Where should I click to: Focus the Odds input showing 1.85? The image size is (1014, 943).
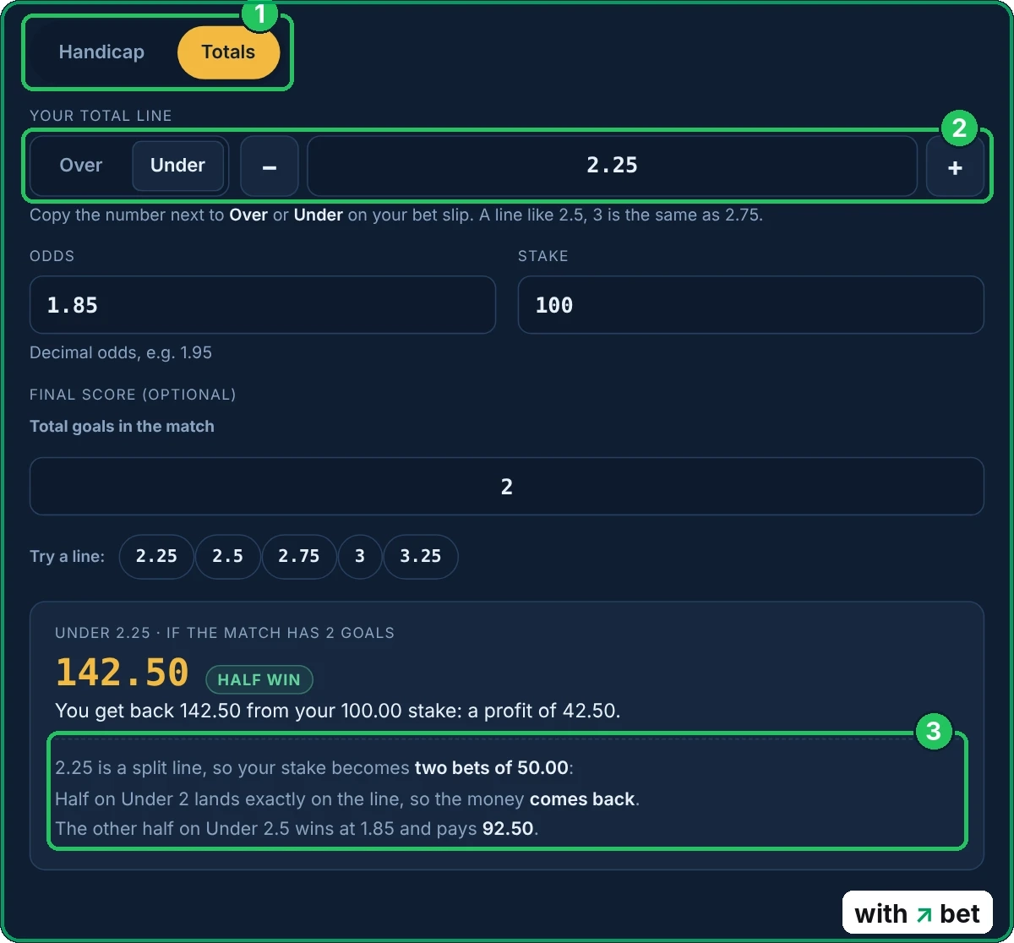tap(262, 304)
